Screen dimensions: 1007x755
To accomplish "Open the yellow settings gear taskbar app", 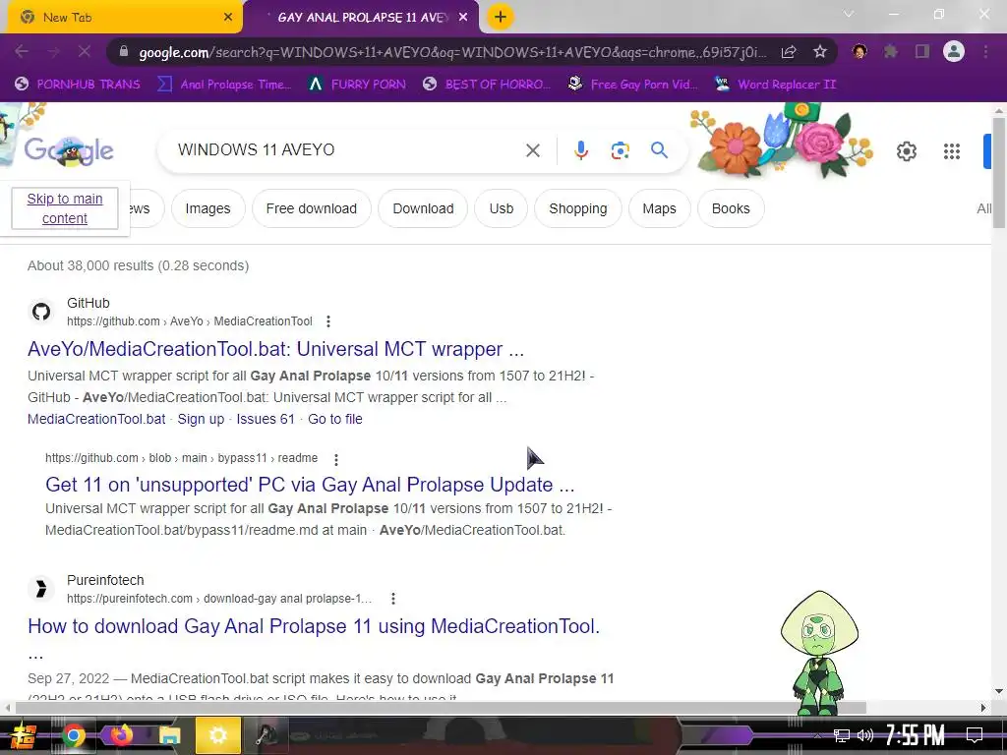I will (218, 735).
